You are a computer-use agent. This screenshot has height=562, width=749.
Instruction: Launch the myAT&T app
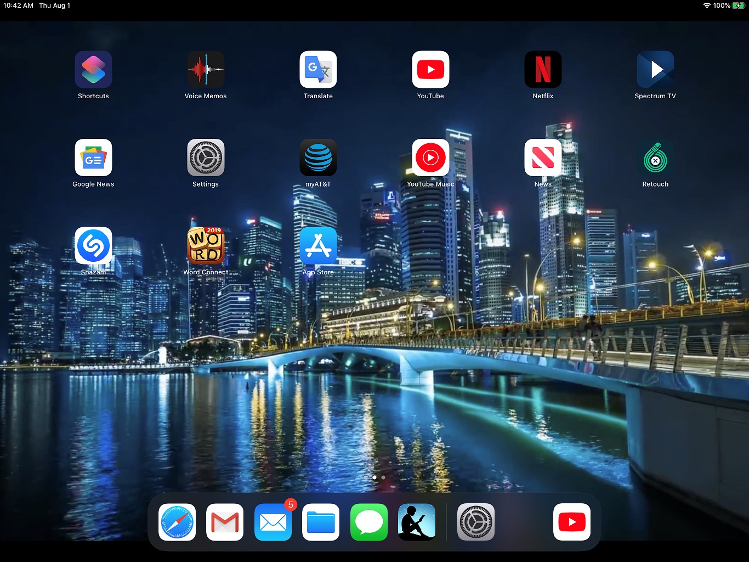[x=318, y=158]
